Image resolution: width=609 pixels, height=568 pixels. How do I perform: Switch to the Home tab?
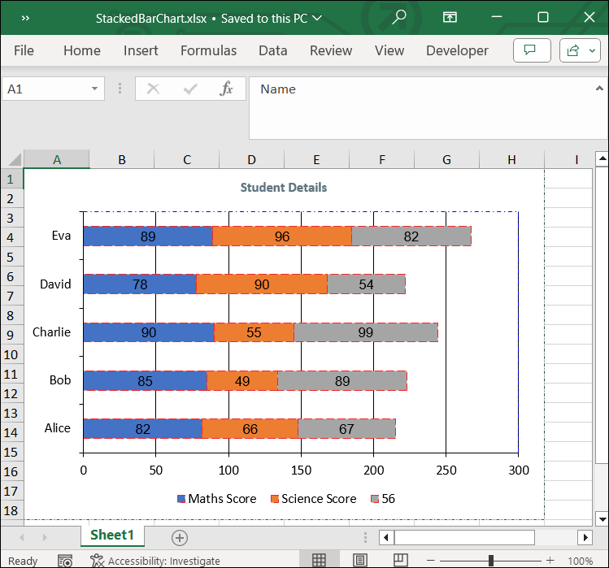coord(82,50)
